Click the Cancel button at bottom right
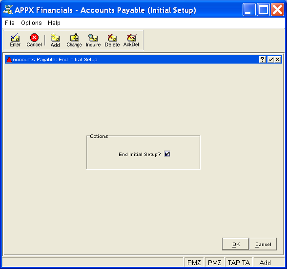 [263, 244]
